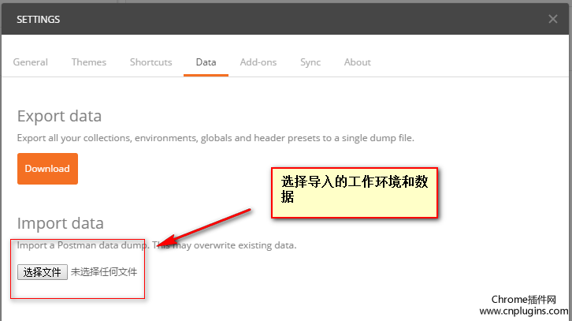Viewport: 572px width, 321px height.
Task: Open the Add-ons tab
Action: 258,62
